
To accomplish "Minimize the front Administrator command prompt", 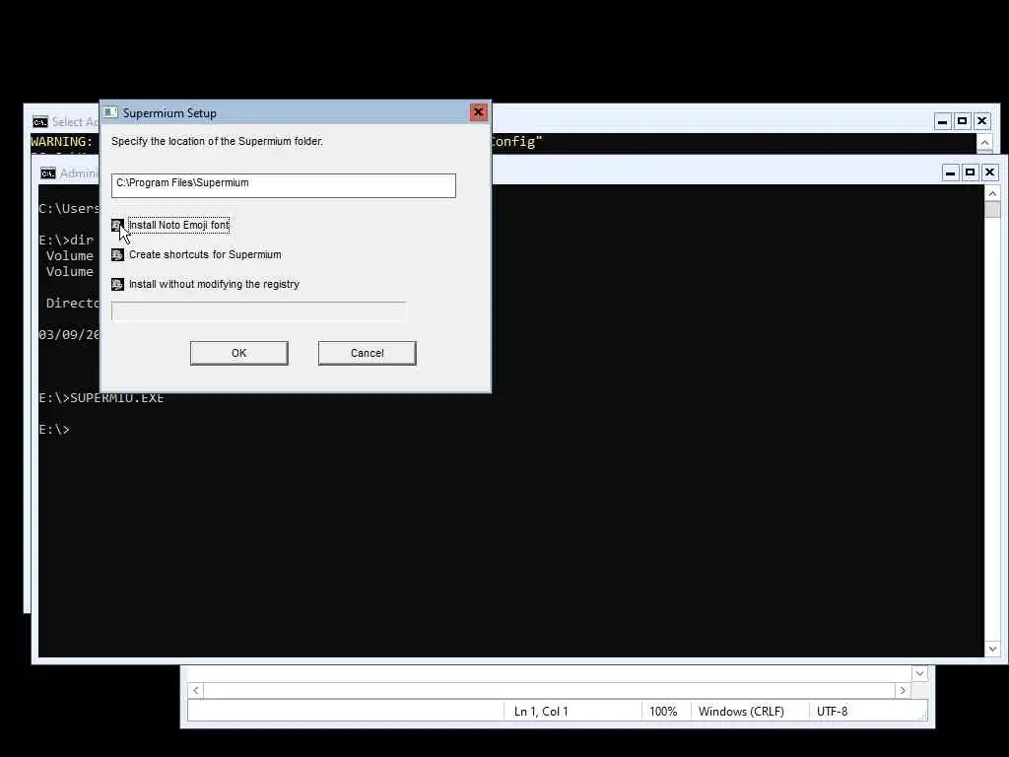I will click(951, 172).
